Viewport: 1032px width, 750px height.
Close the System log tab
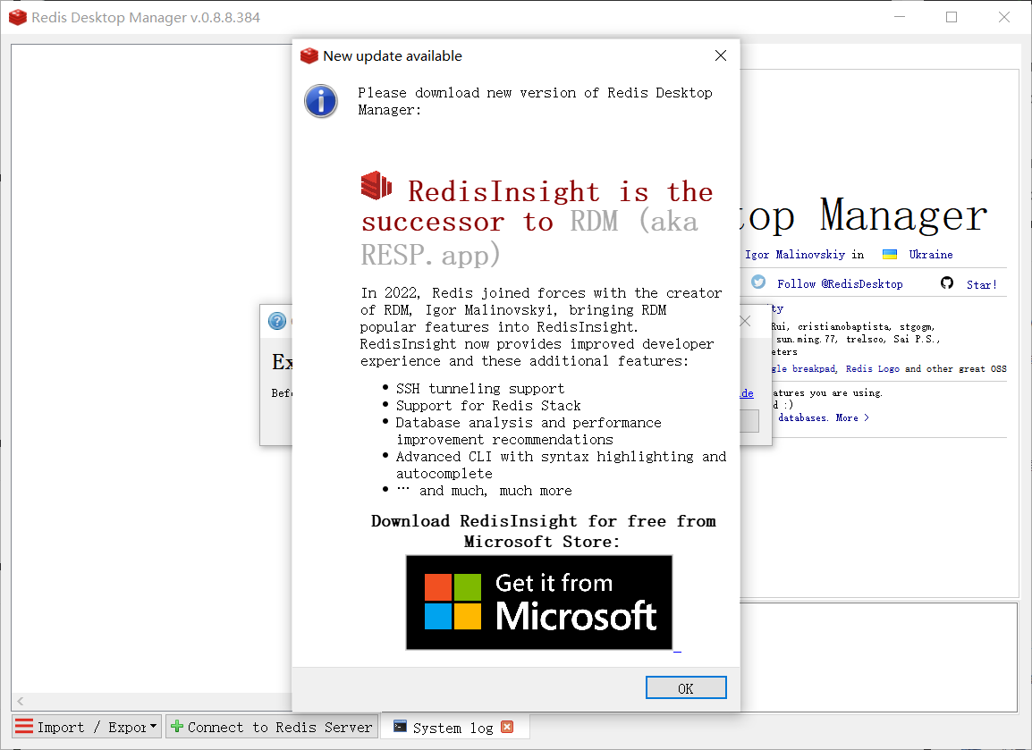507,727
